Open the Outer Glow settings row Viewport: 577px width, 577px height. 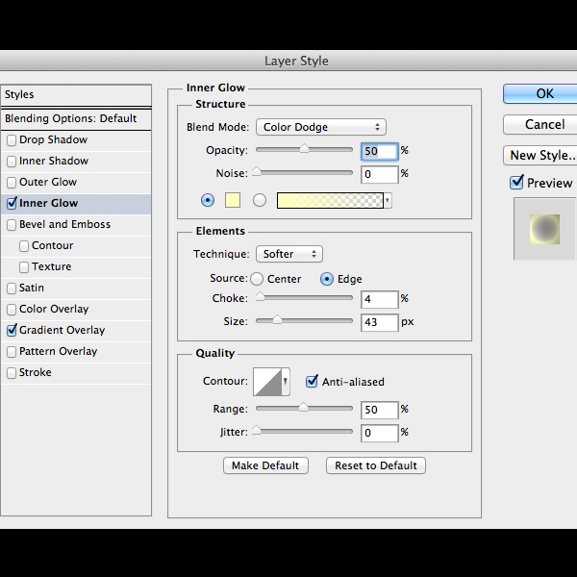coord(76,182)
